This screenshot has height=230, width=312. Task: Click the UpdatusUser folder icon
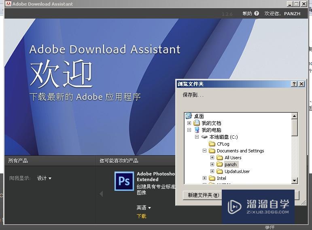[x=220, y=171]
